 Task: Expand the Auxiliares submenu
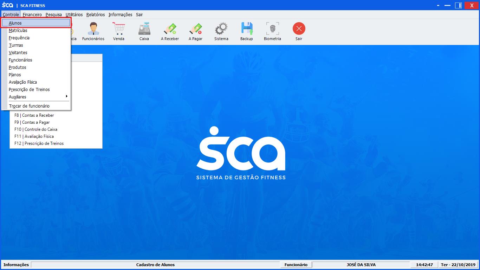tap(36, 97)
